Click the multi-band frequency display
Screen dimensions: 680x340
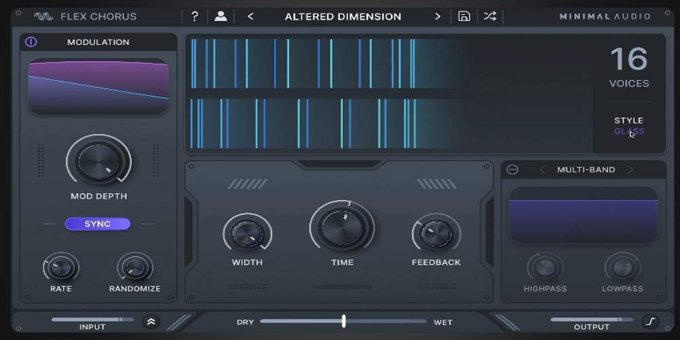583,215
